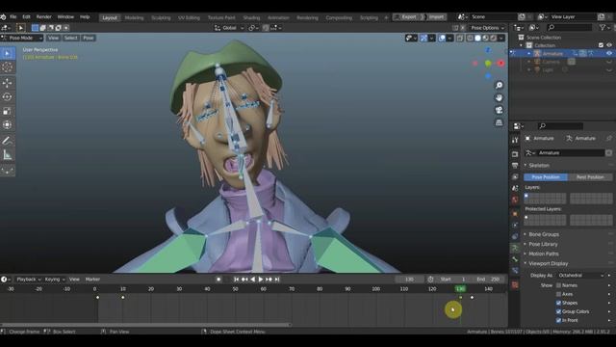The image size is (616, 347).
Task: Hide the Armature with its eye icon
Action: point(609,54)
